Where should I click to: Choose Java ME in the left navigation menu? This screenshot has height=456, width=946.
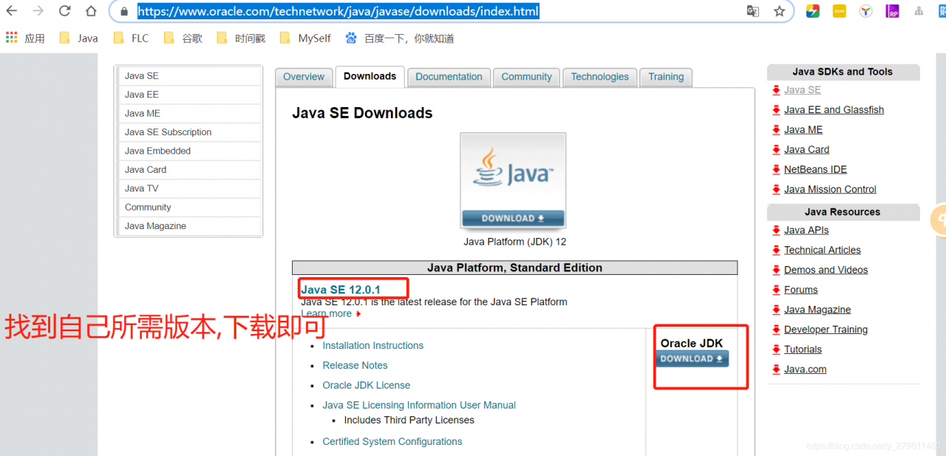189,113
